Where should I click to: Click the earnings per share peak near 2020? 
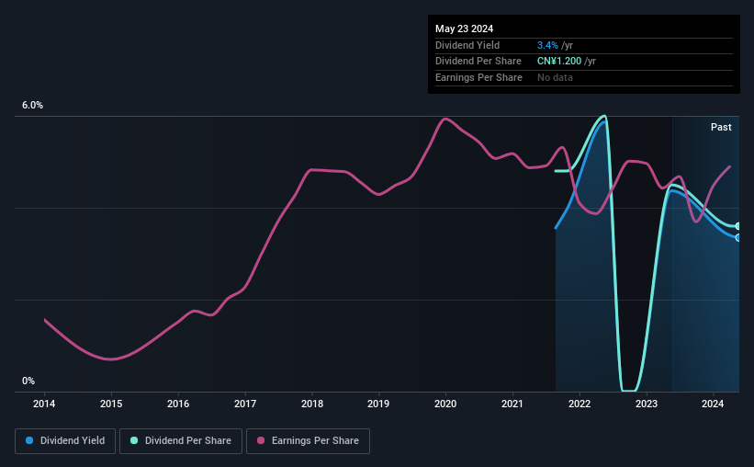(445, 119)
